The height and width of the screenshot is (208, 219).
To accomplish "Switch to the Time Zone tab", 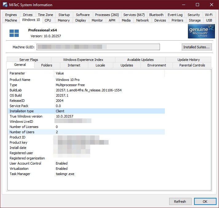I will [46, 15].
